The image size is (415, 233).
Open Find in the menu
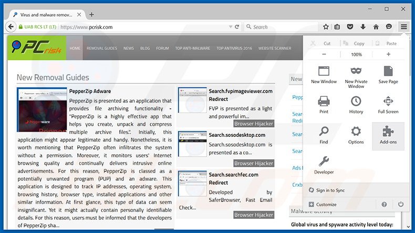click(324, 135)
